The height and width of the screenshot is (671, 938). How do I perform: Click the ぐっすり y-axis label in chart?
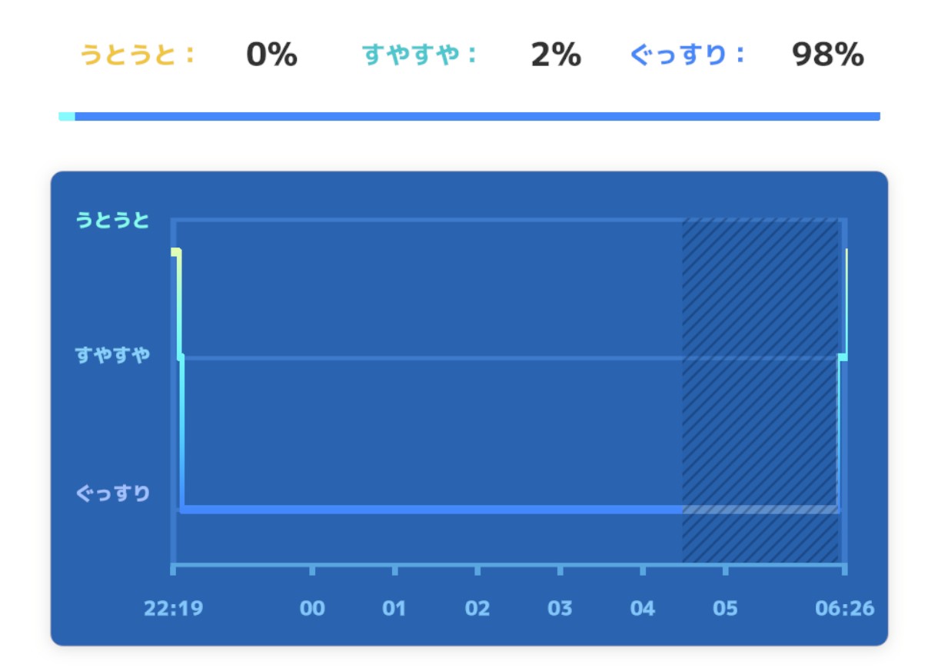point(112,493)
